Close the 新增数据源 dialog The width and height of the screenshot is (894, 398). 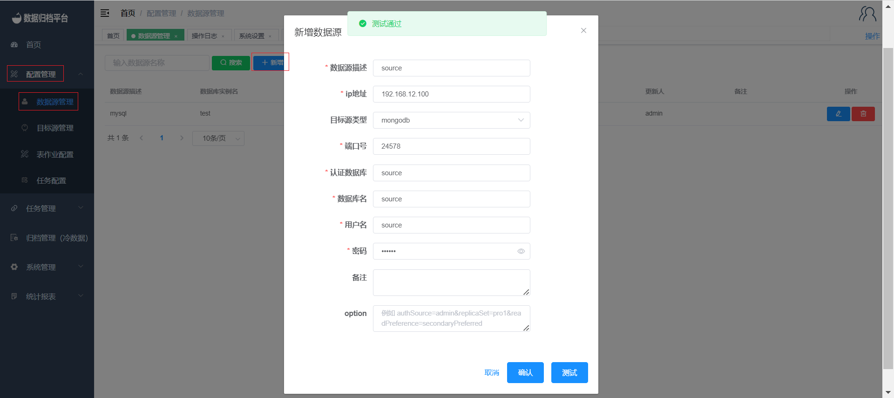pos(583,30)
